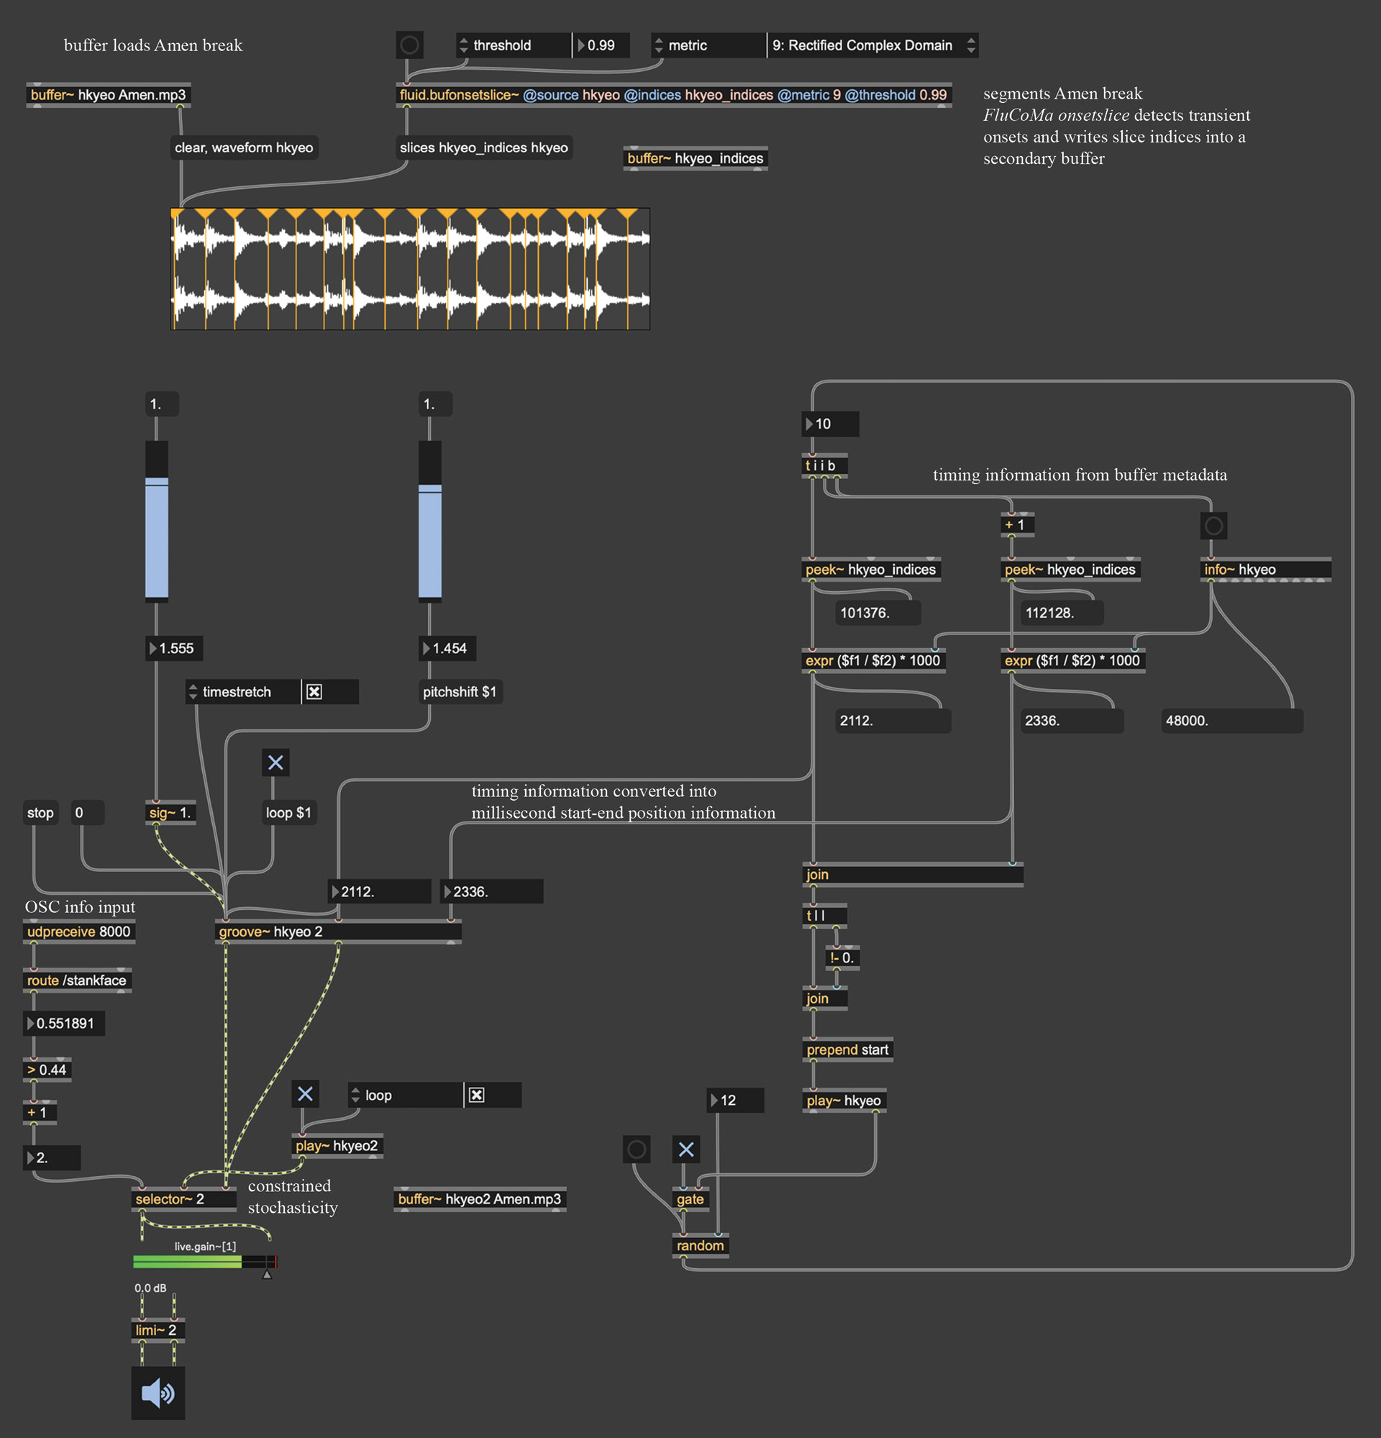Screen dimensions: 1381x1438
Task: Click bang button above info~ hkyeo
Action: [1213, 525]
